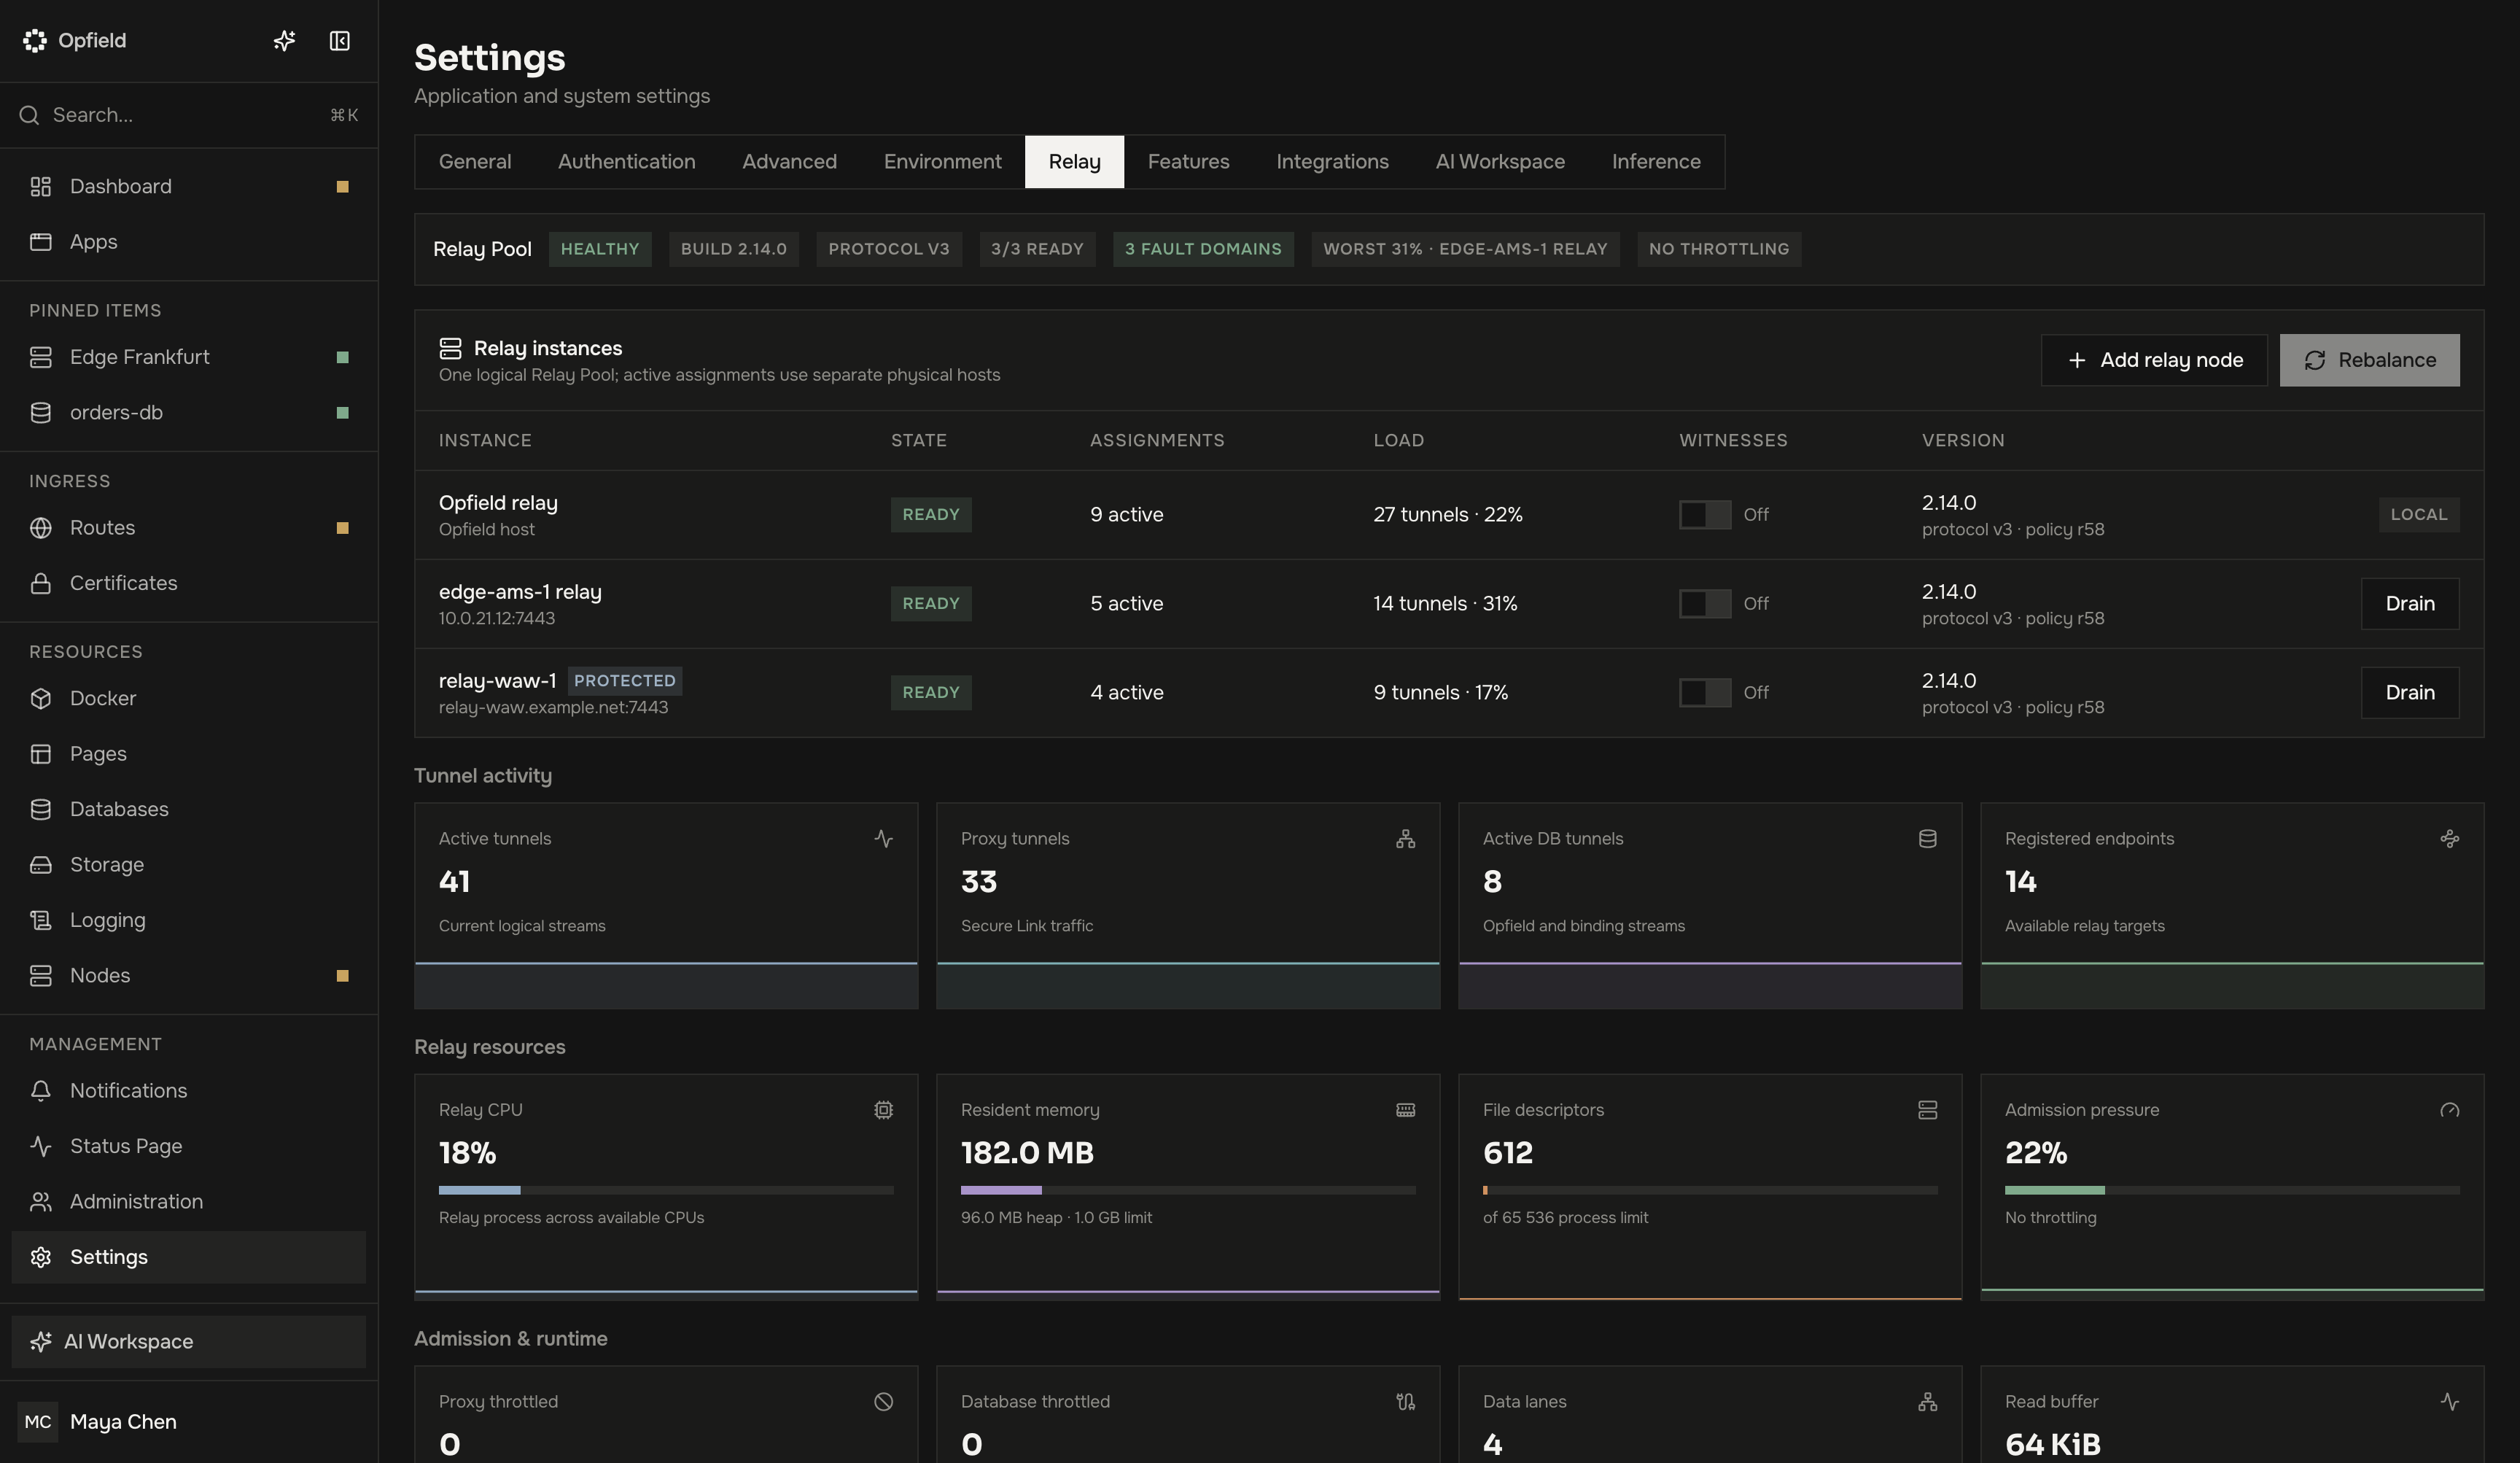Click the Databases cylinder icon
Image resolution: width=2520 pixels, height=1463 pixels.
(41, 810)
